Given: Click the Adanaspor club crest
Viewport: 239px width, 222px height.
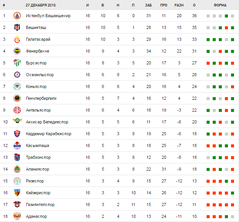Looking at the screenshot, I should 17,216.
